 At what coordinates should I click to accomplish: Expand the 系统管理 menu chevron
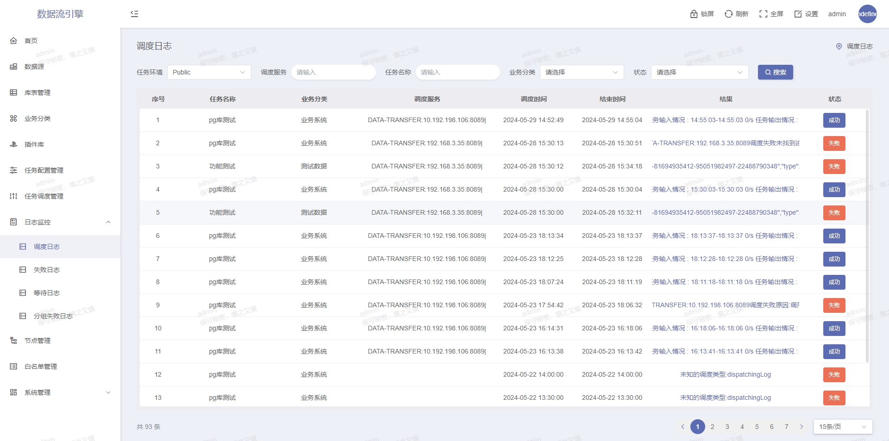[x=108, y=392]
